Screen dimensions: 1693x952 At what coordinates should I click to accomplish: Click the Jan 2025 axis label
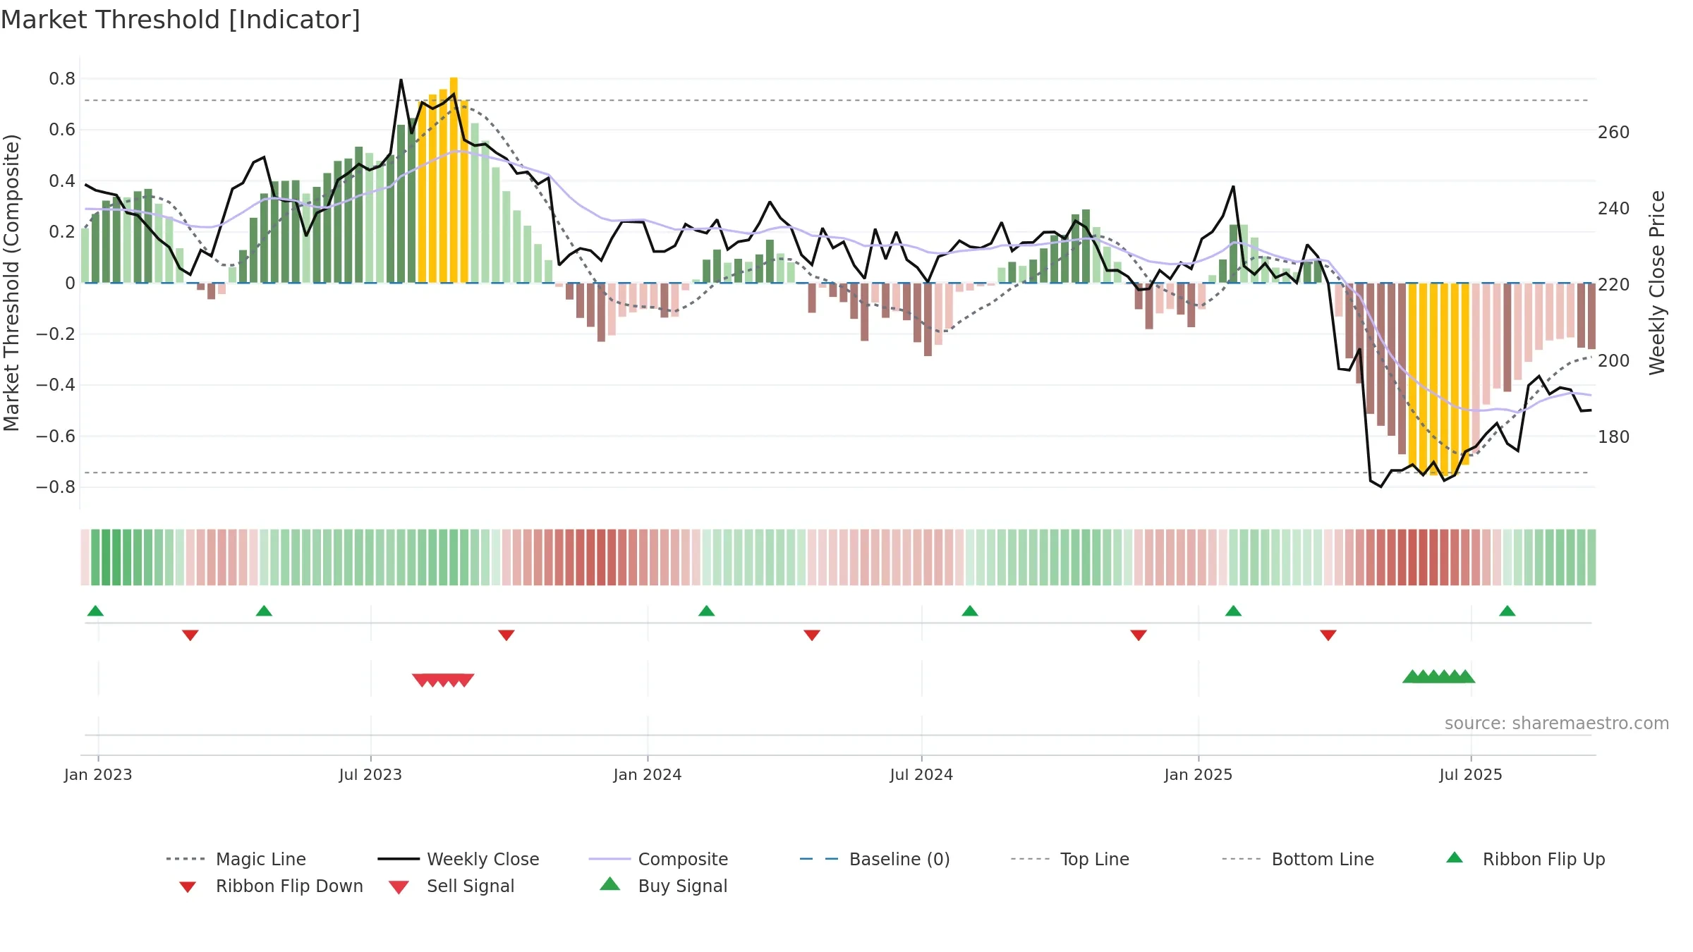pos(1199,775)
